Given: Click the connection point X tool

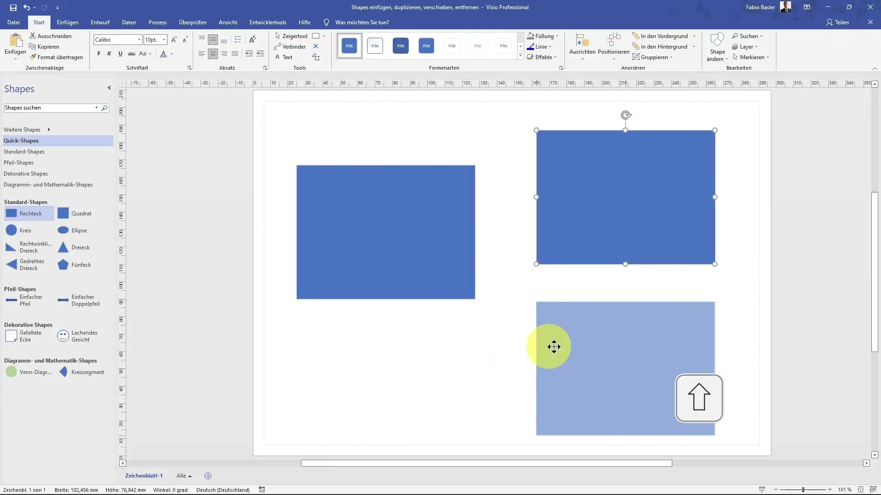Looking at the screenshot, I should click(316, 46).
